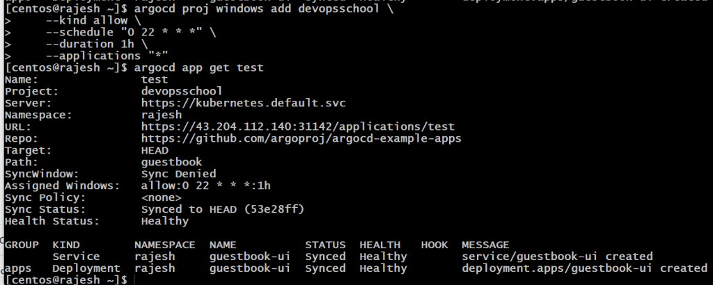Click the "argocd app get test" command text
This screenshot has width=713, height=285.
(x=194, y=67)
